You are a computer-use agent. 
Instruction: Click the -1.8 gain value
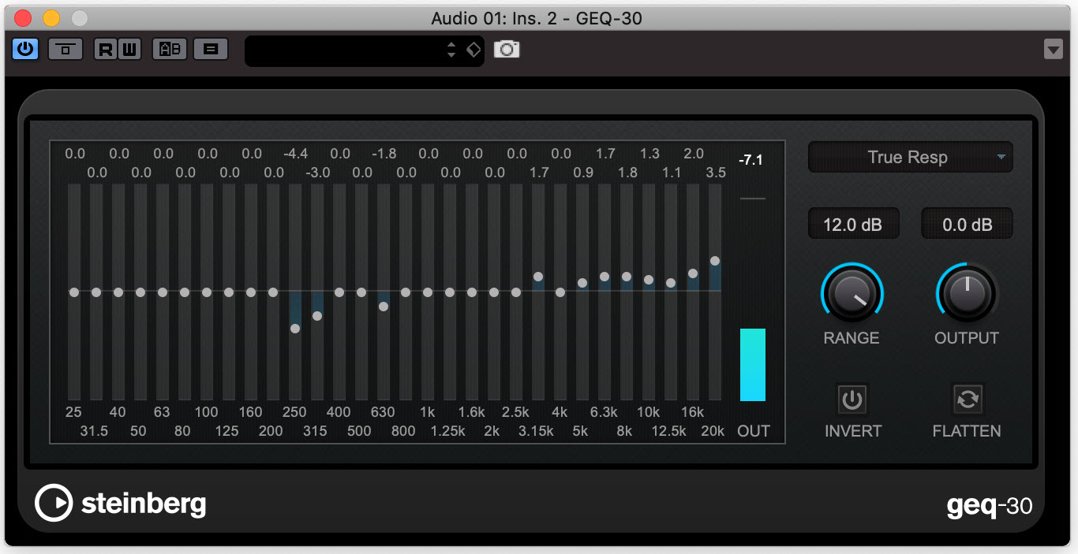tap(384, 154)
